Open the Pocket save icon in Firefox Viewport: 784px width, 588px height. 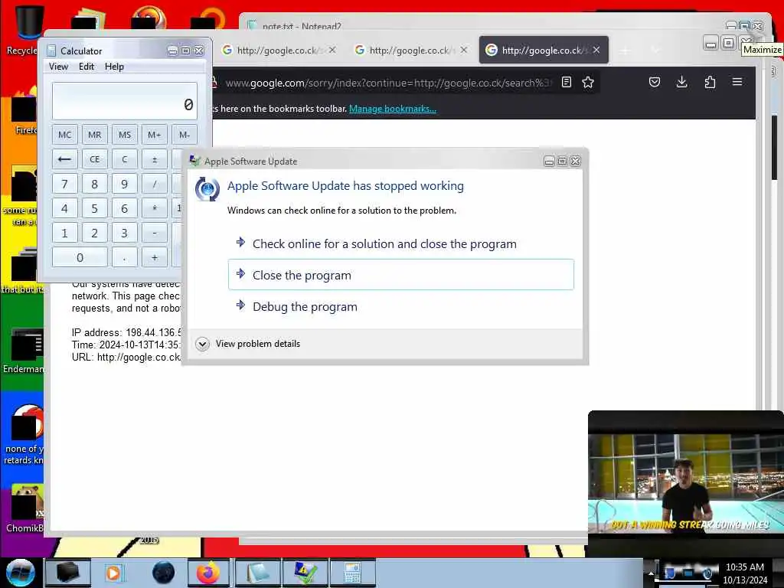tap(655, 82)
